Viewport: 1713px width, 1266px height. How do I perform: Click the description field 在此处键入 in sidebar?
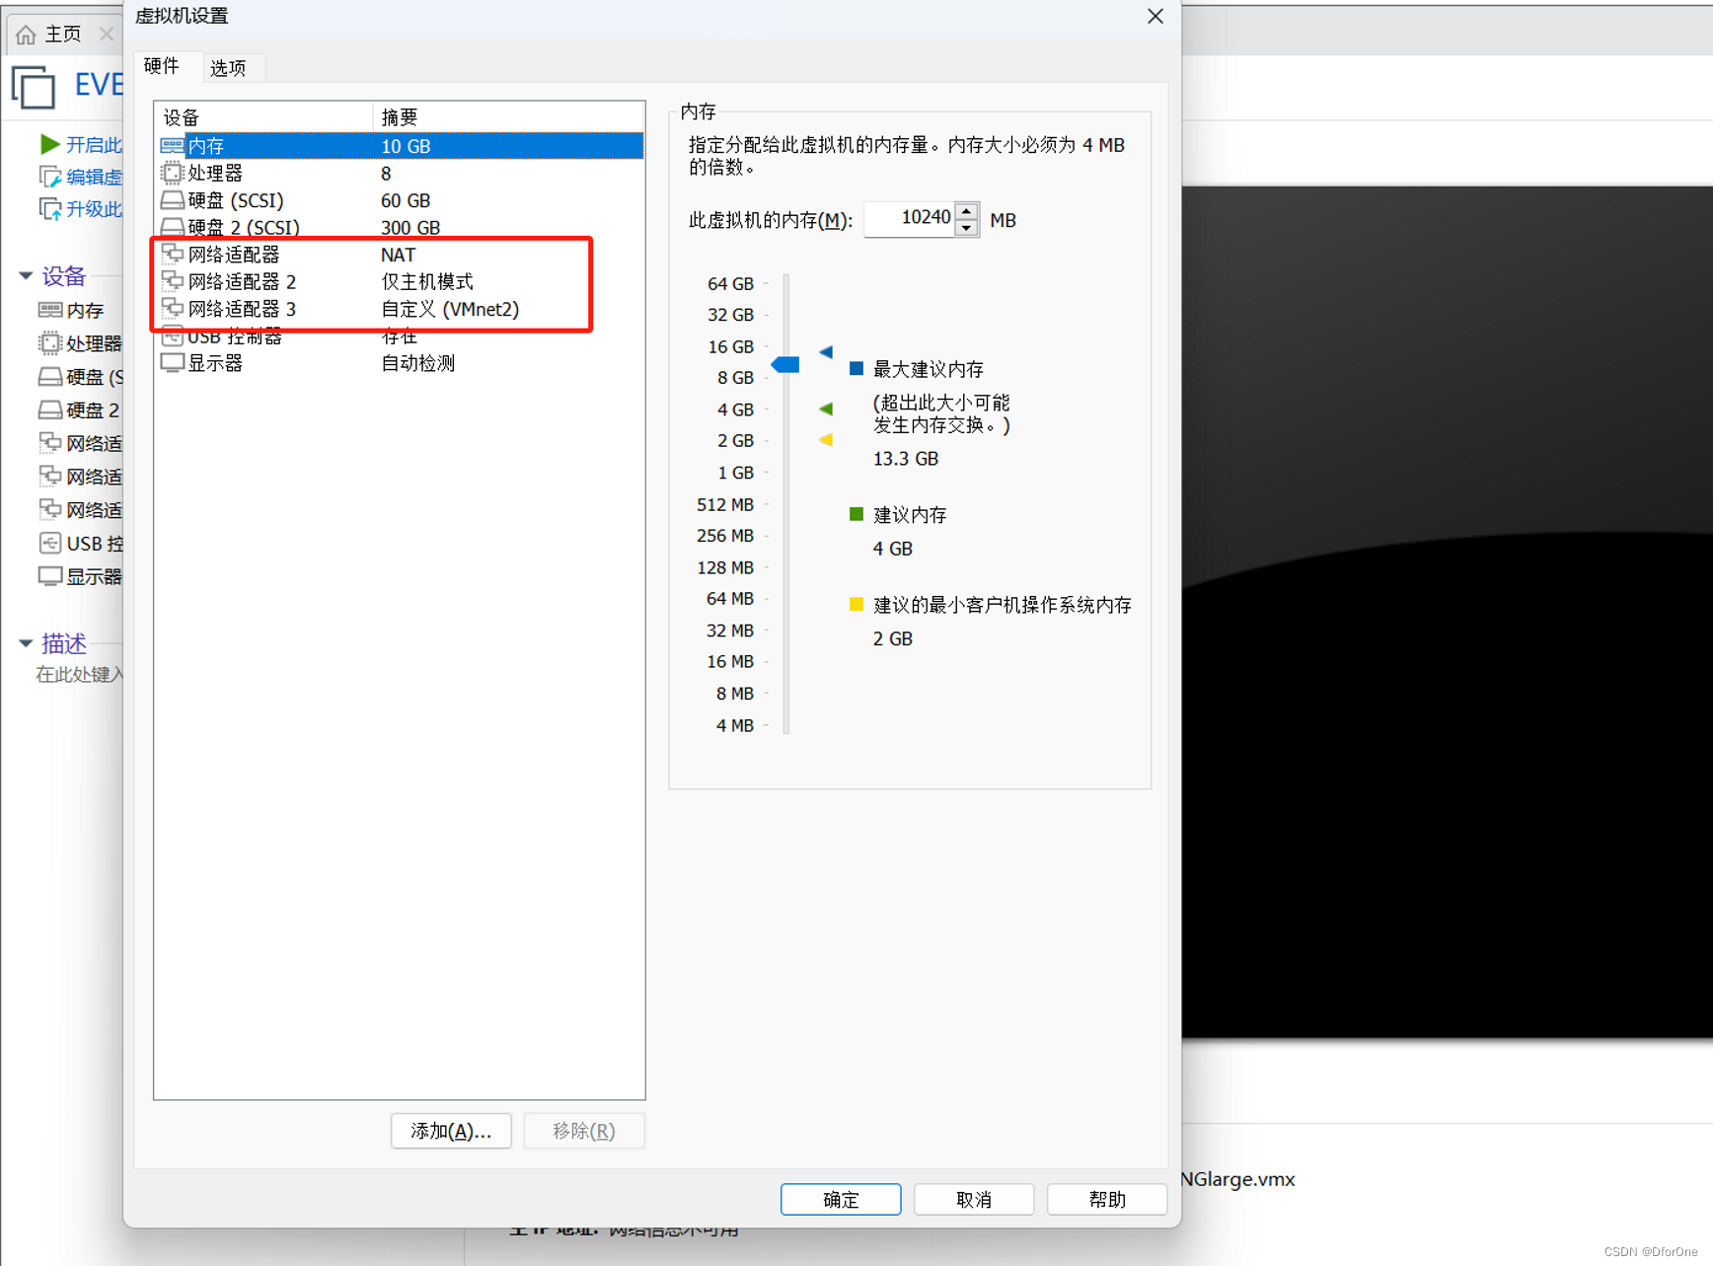coord(79,675)
